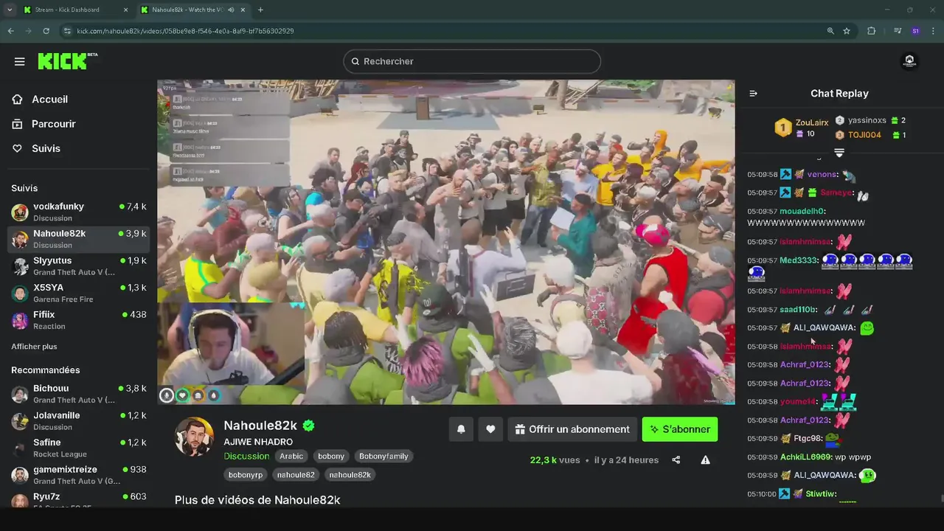
Task: Click Stiwtiw username in chat
Action: [x=821, y=494]
